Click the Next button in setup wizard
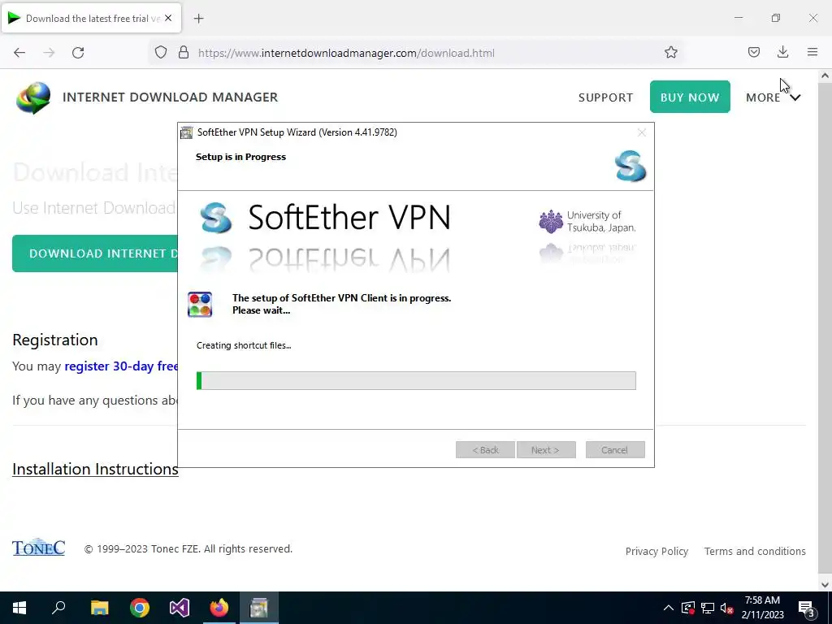The height and width of the screenshot is (624, 832). [x=546, y=450]
